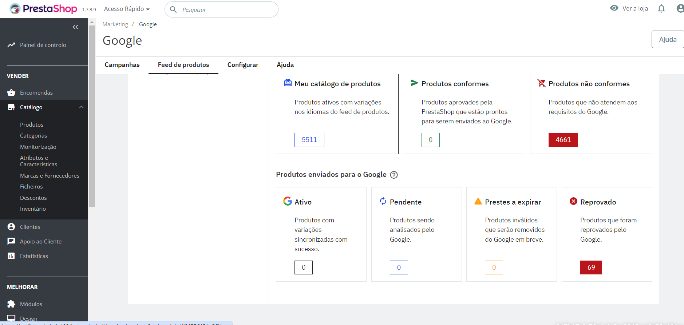
Task: Click the Ver a loja eye icon
Action: [x=614, y=8]
